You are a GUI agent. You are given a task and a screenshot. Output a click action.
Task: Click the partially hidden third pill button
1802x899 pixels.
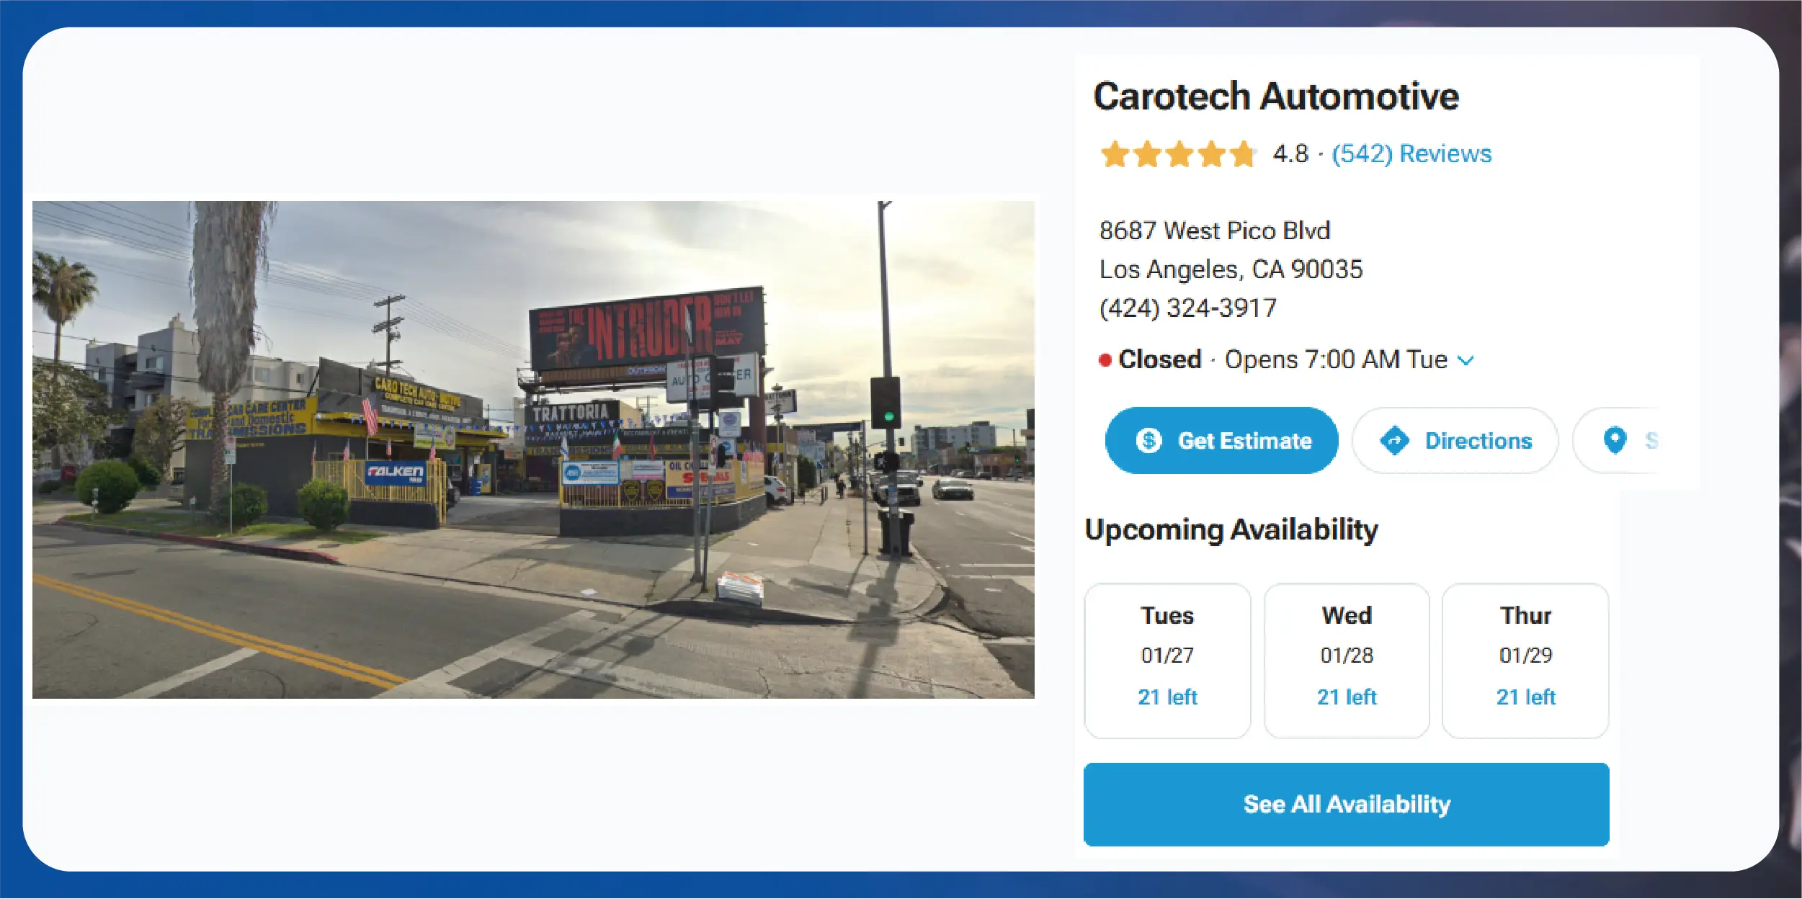1618,440
